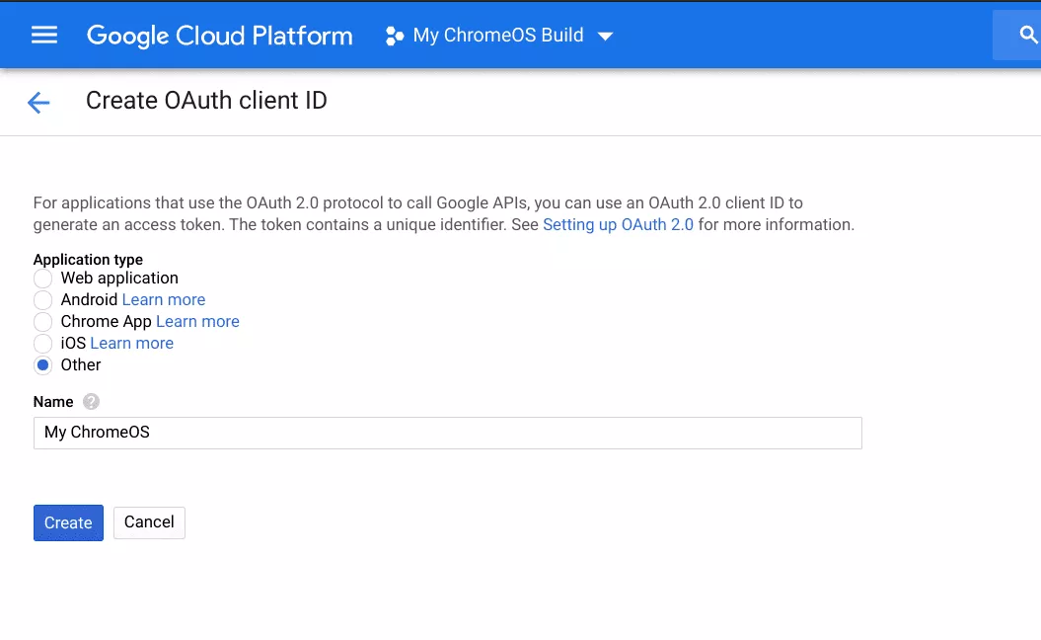The width and height of the screenshot is (1041, 640).
Task: Click the Google Cloud Platform logo
Action: tap(219, 36)
